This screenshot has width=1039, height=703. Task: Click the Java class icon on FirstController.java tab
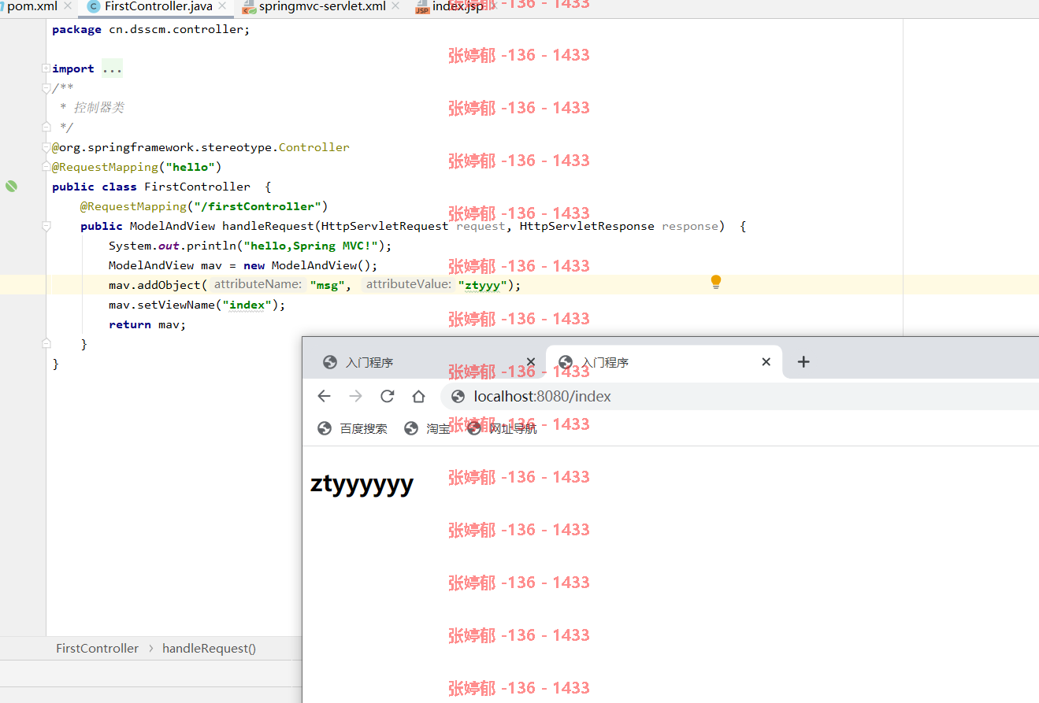(x=94, y=7)
